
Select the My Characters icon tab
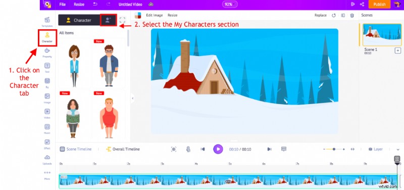pyautogui.click(x=108, y=20)
